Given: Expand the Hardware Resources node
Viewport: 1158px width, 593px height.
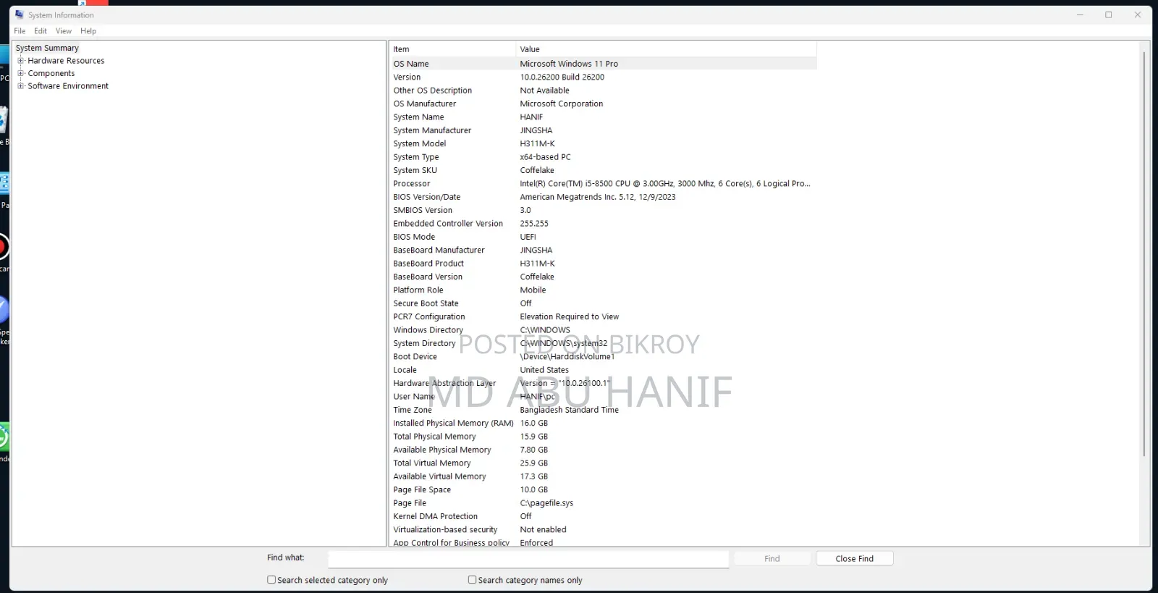Looking at the screenshot, I should tap(21, 61).
